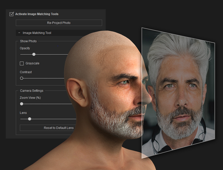
Task: Click the Lens label
Action: pos(23,113)
